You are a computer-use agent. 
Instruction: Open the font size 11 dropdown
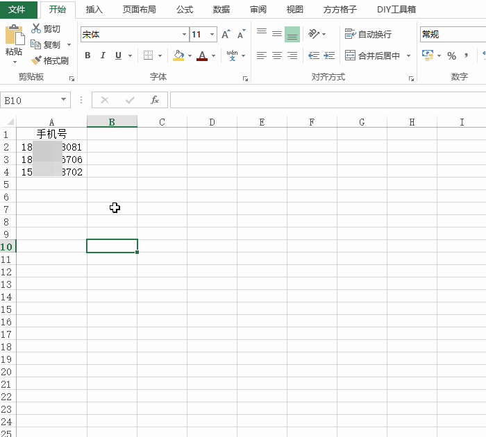[x=212, y=34]
